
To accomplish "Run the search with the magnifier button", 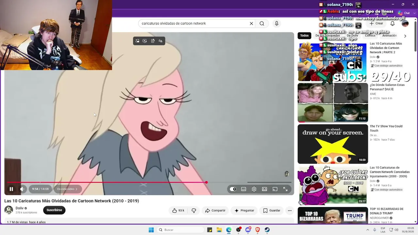I will click(x=262, y=23).
